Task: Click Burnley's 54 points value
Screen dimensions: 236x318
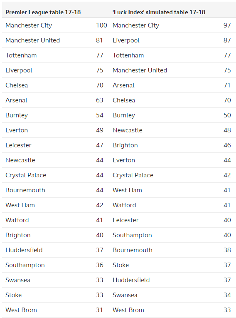Action: [100, 115]
